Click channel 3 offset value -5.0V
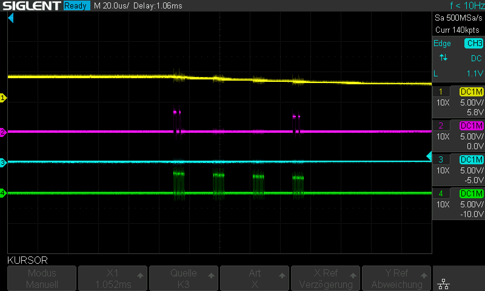 click(x=474, y=180)
